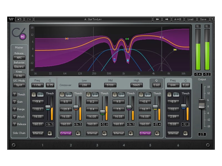
Task: Click the Output value field 2.5
Action: (202, 134)
